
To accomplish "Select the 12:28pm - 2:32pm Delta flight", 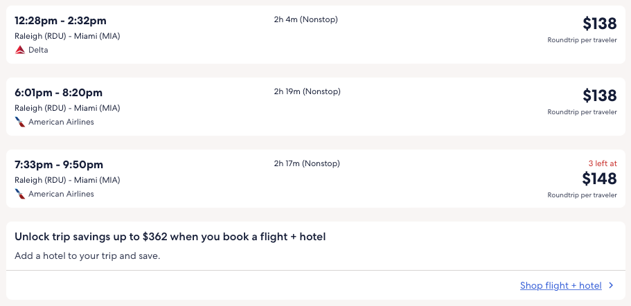I will click(x=60, y=21).
